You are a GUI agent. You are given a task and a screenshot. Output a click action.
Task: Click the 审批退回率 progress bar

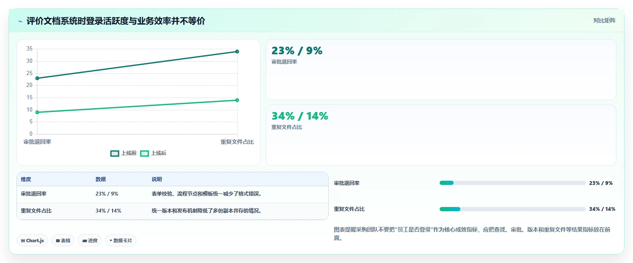(513, 183)
